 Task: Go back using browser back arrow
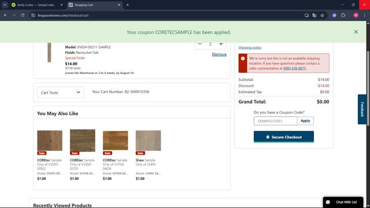point(5,16)
